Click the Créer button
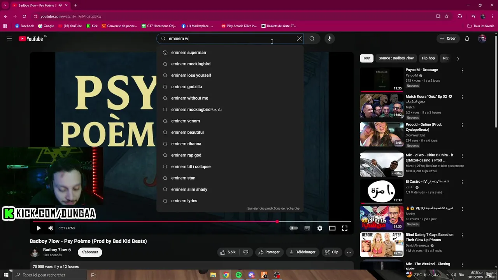 (448, 38)
